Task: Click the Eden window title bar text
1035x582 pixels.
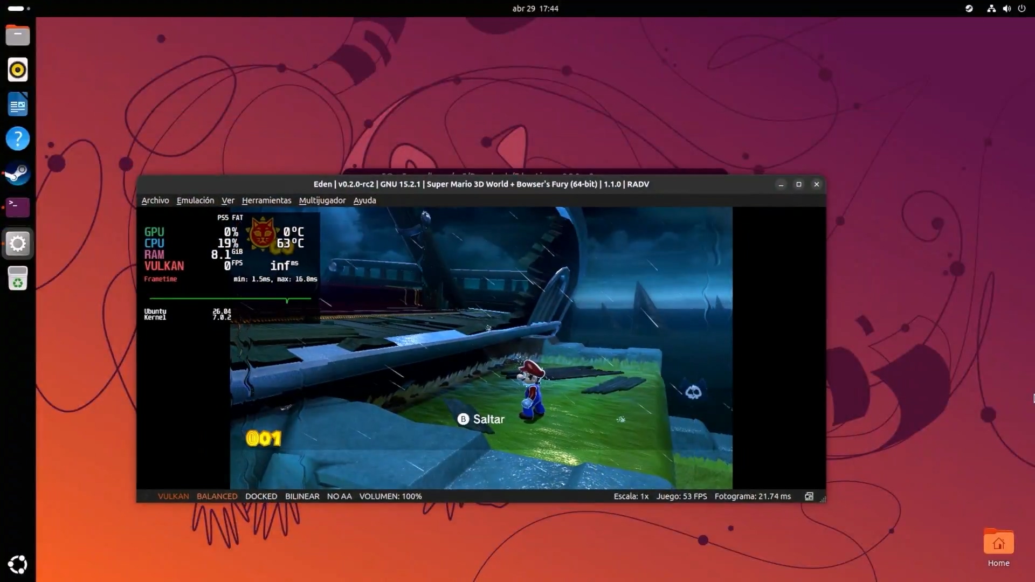Action: pos(481,184)
